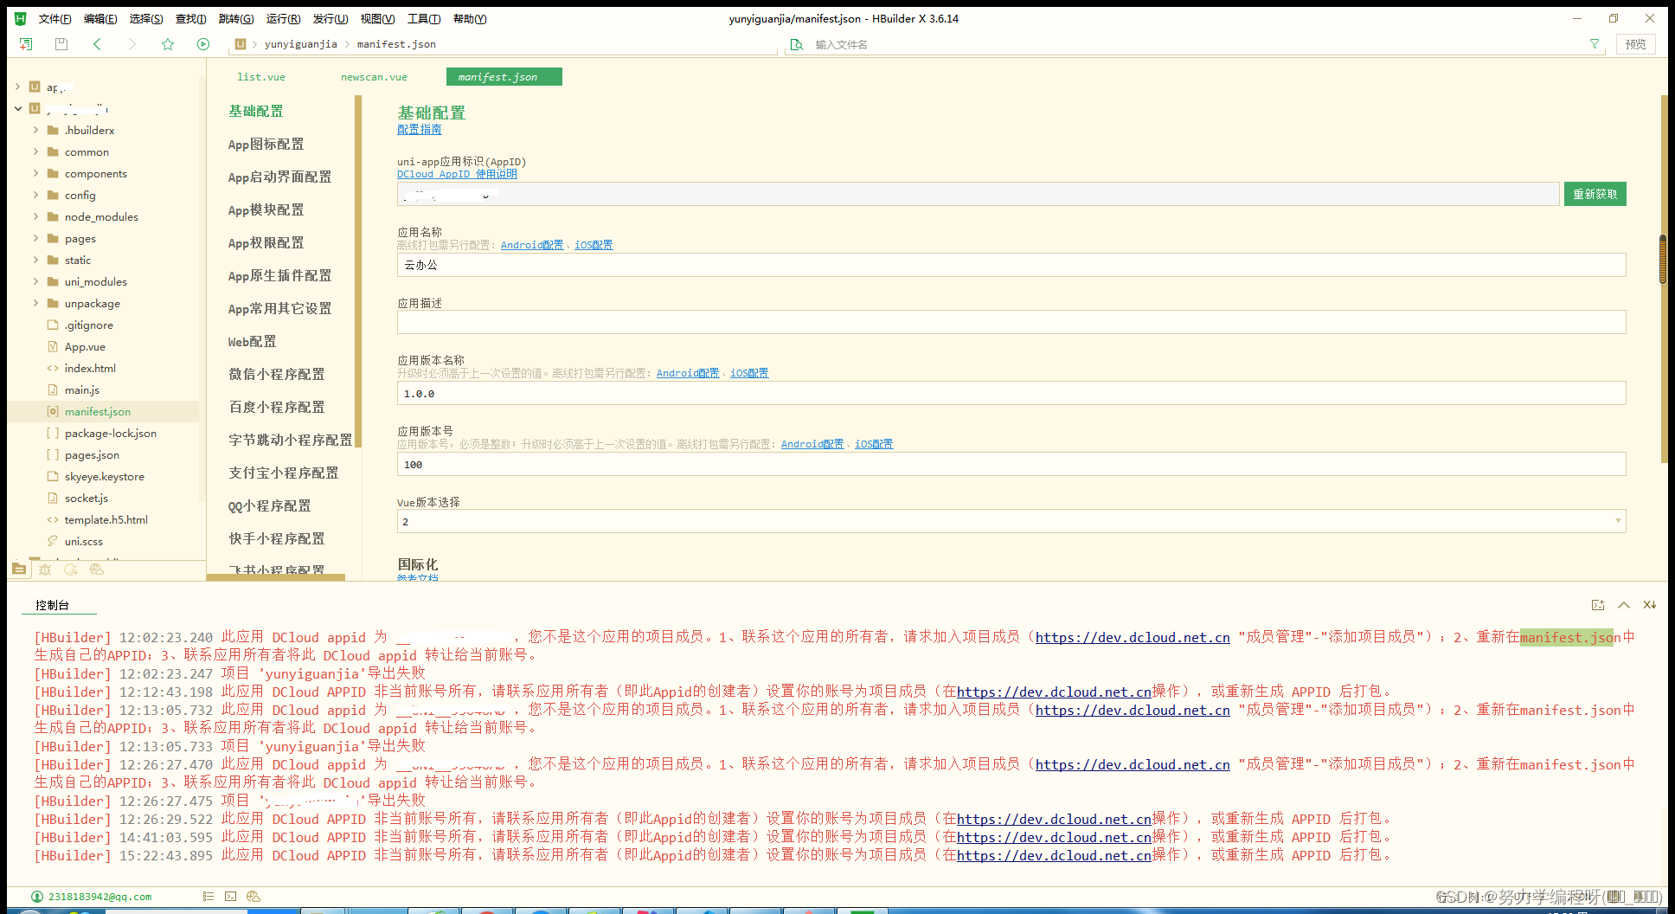Screen dimensions: 1675x914
Task: Open App图标配置 section
Action: pos(266,144)
